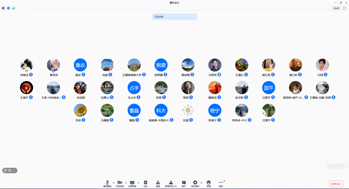
Task: Select blue 董晶 avatar
Action: (134, 110)
